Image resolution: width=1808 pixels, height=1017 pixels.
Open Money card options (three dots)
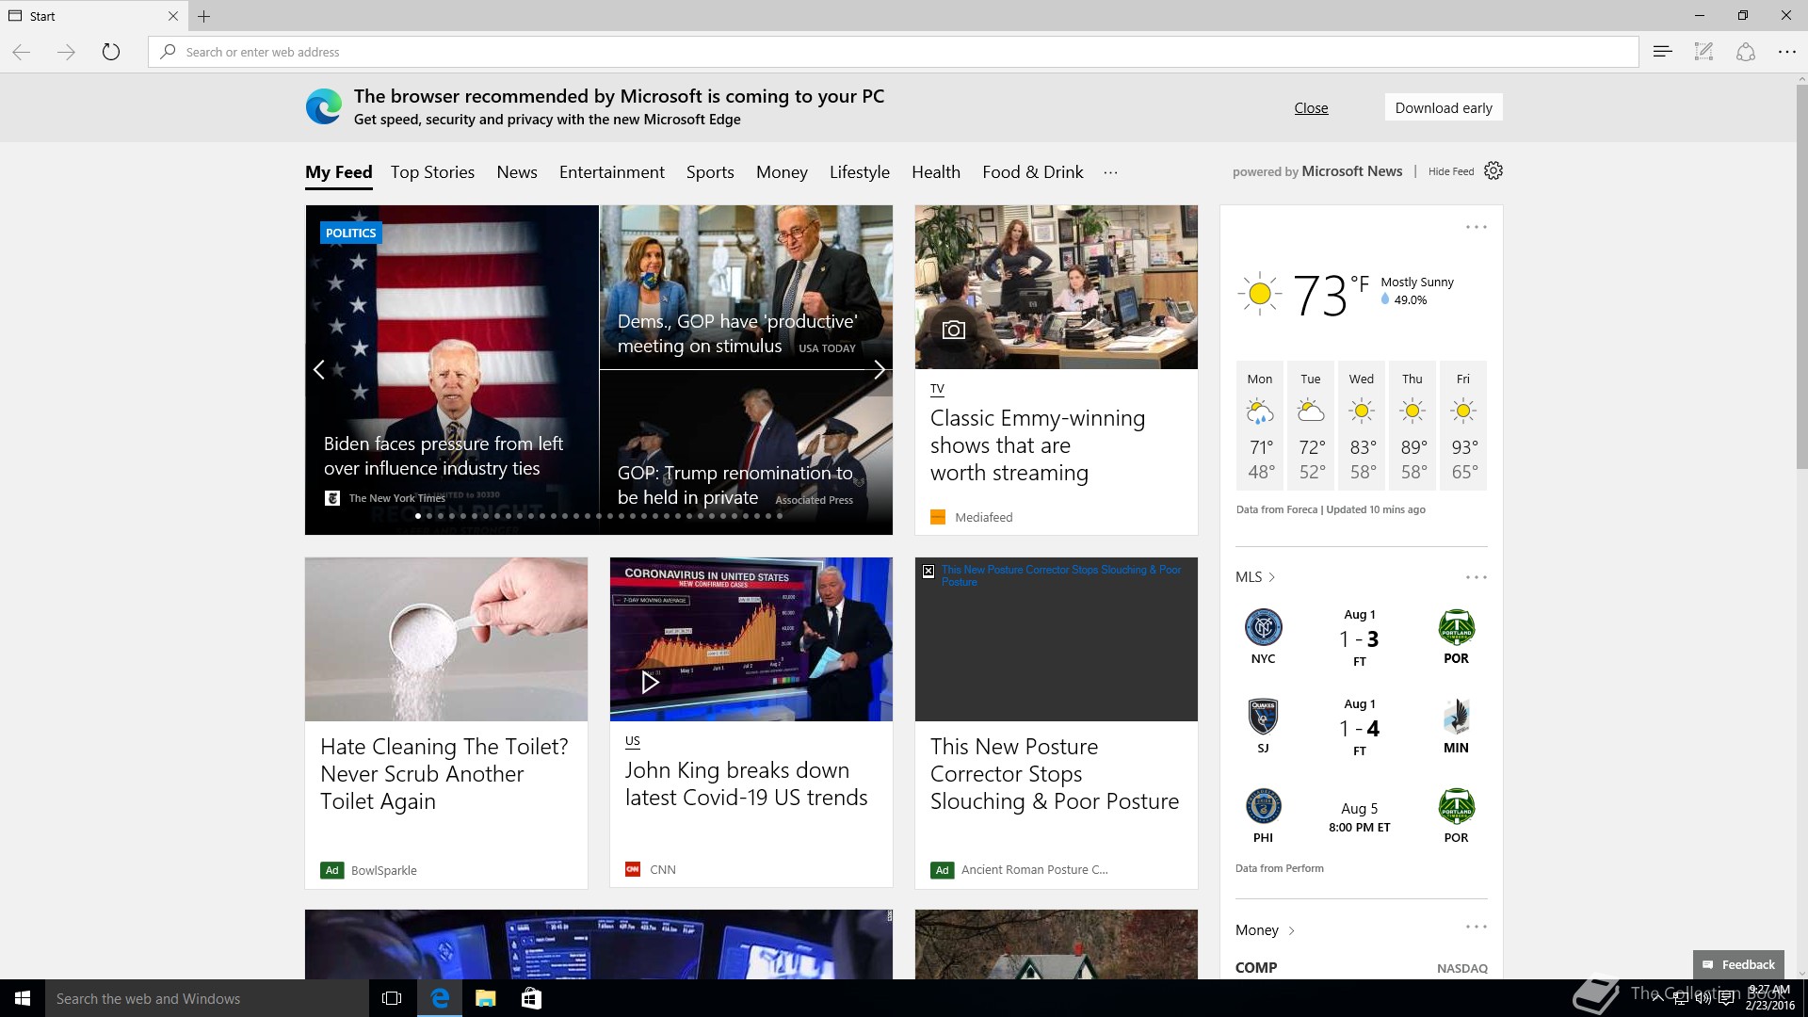(1477, 927)
